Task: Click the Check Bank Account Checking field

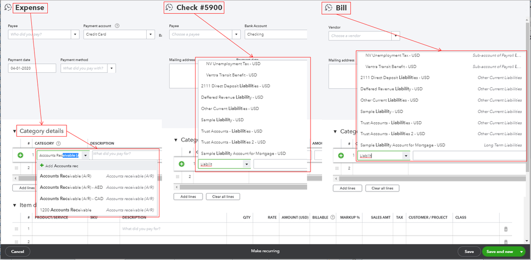Action: coord(276,34)
